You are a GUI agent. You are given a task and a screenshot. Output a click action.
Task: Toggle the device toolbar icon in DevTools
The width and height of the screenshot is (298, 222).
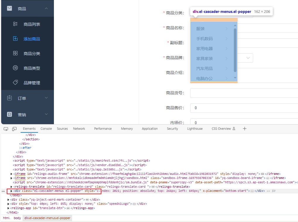click(x=14, y=129)
